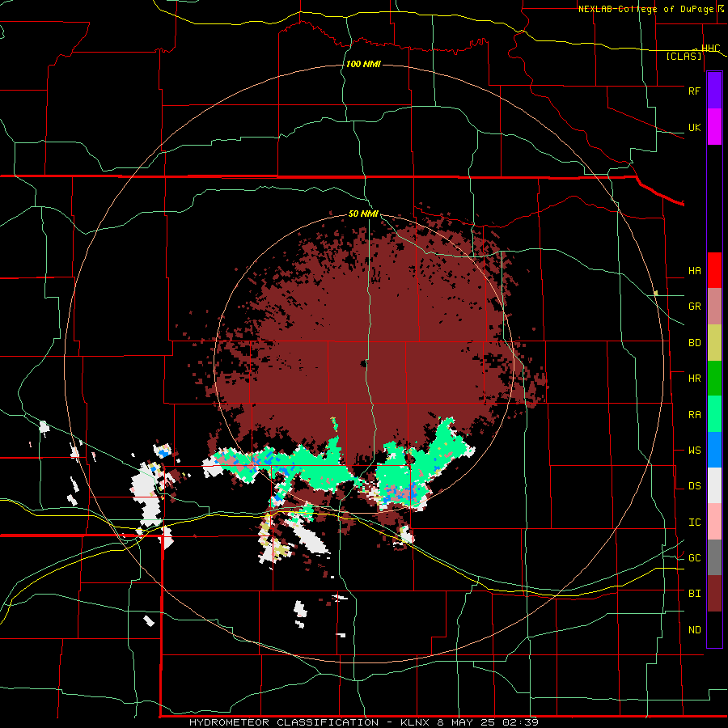This screenshot has height=728, width=728.
Task: Click the UK legend label
Action: pos(694,127)
